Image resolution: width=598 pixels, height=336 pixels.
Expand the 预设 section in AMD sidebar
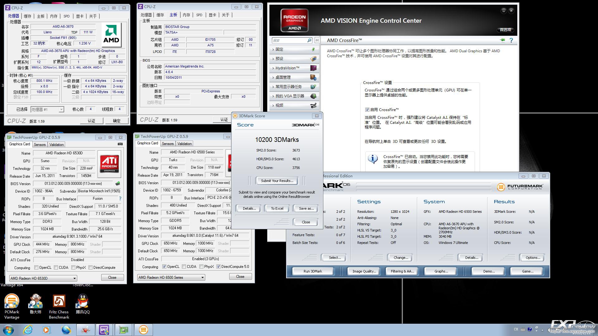tap(294, 59)
